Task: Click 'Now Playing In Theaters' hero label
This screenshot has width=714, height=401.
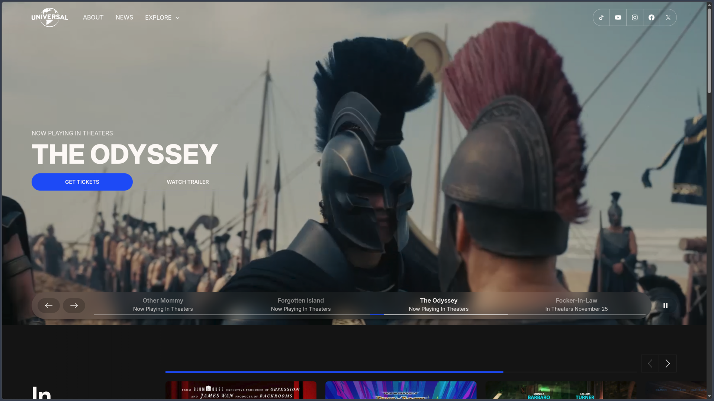Action: point(72,133)
